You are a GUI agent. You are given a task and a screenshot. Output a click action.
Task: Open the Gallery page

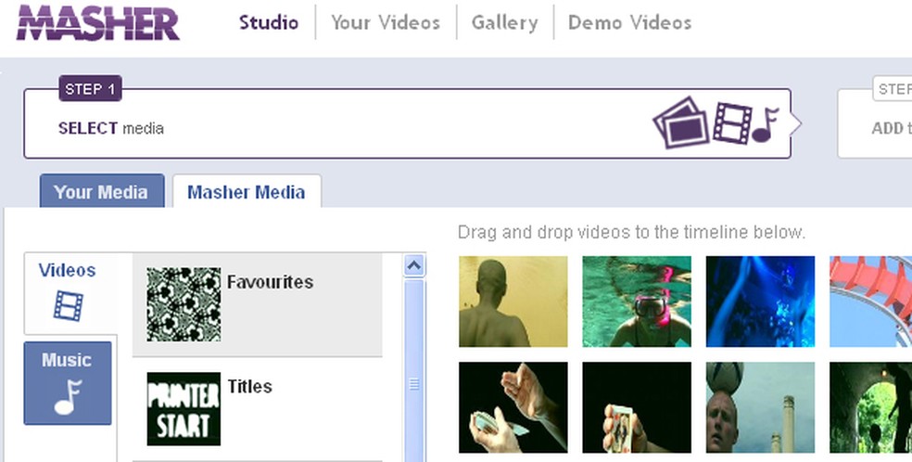click(505, 22)
